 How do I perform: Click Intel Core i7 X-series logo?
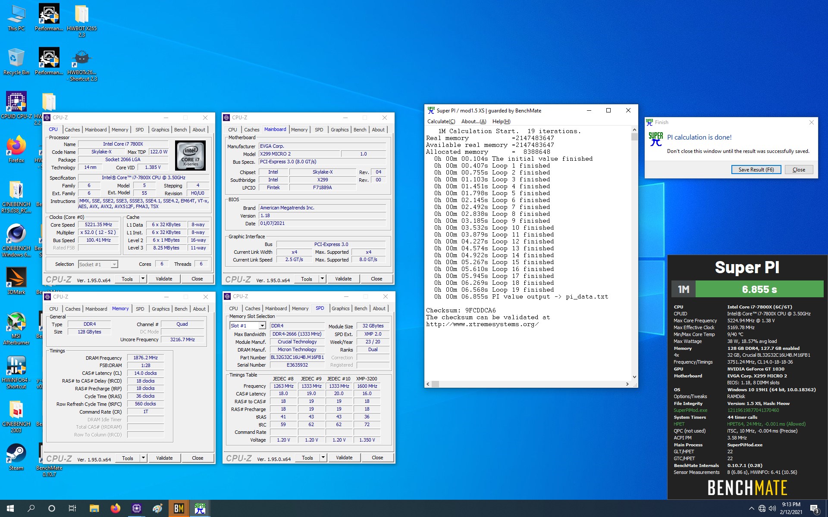coord(190,156)
